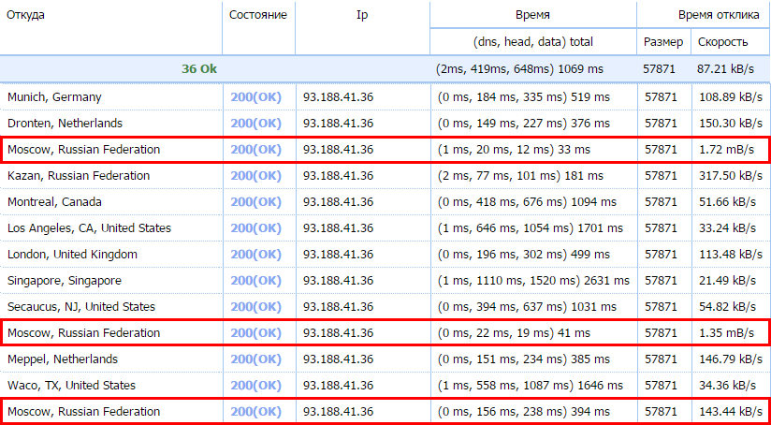Select the Secaucus, NJ, United States location
Image resolution: width=771 pixels, height=425 pixels.
pyautogui.click(x=81, y=307)
